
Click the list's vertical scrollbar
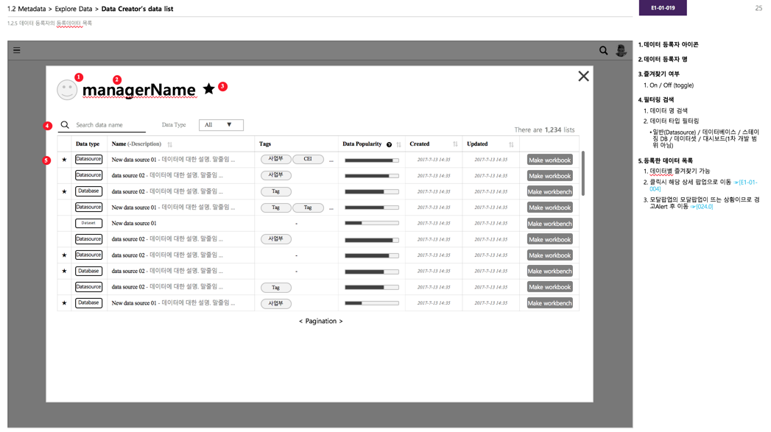[583, 174]
